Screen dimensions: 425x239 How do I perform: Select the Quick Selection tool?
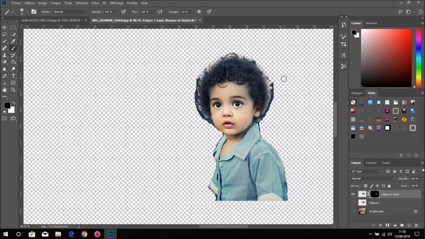13,35
